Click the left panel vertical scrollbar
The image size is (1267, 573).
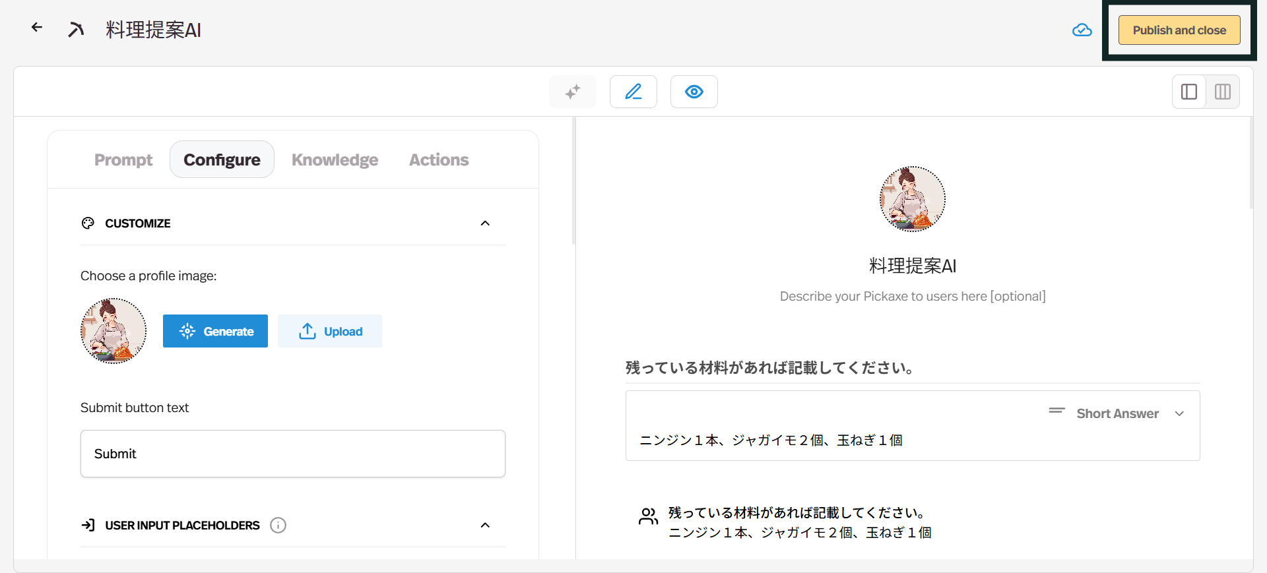pyautogui.click(x=573, y=181)
